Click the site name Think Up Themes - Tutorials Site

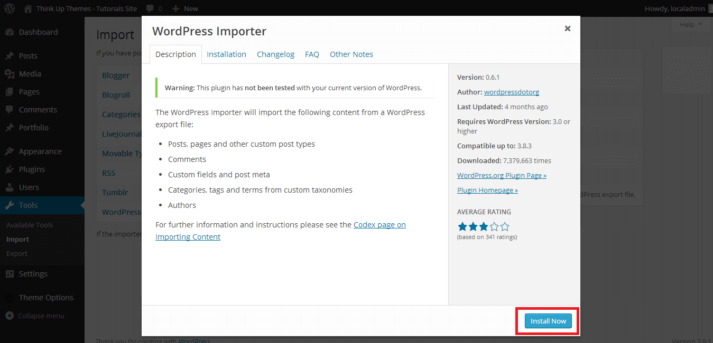(87, 8)
